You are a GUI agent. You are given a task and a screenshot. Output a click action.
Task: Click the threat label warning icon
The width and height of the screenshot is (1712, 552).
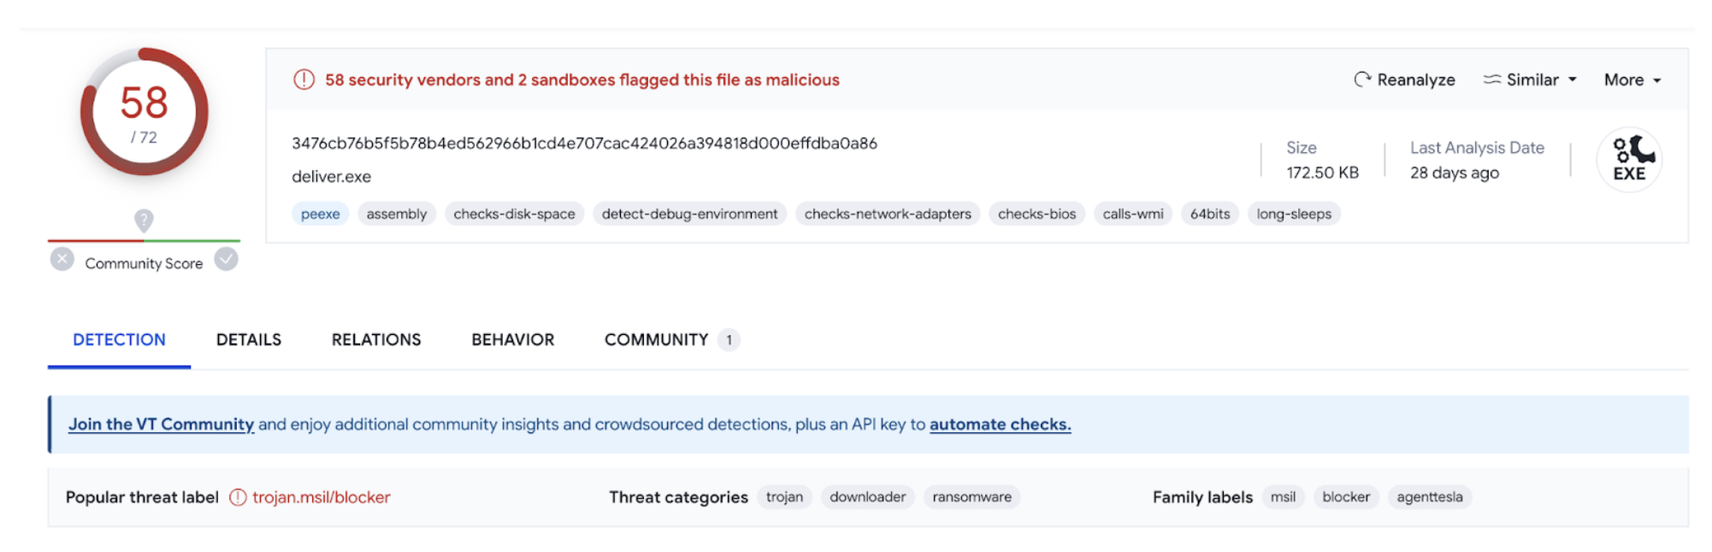point(238,497)
